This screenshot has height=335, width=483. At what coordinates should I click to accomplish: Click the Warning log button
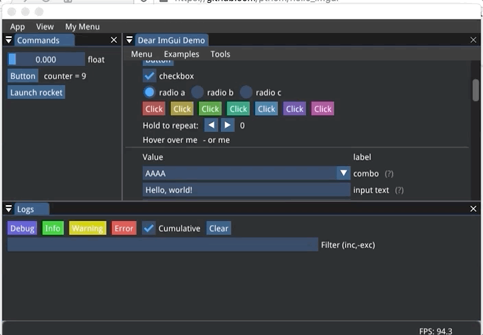(88, 228)
